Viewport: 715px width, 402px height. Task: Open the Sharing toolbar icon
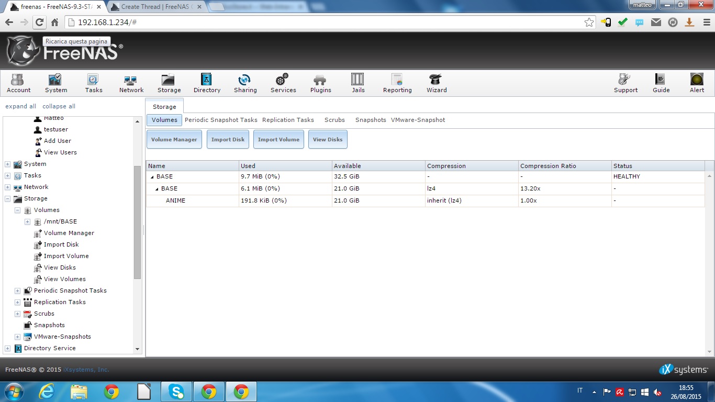pyautogui.click(x=245, y=83)
